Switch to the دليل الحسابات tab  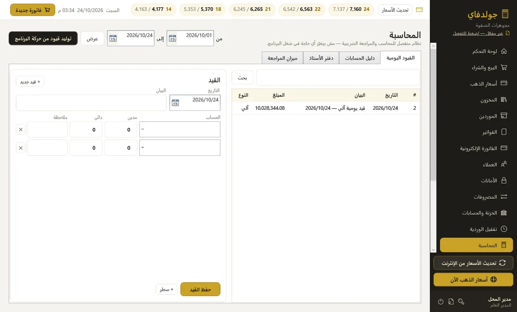coord(360,58)
